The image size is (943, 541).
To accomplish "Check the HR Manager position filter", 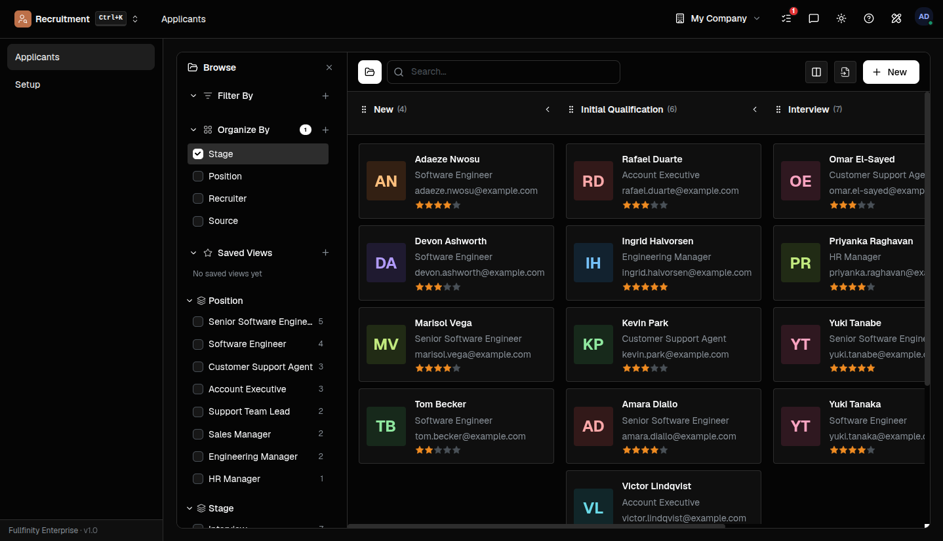I will tap(198, 479).
